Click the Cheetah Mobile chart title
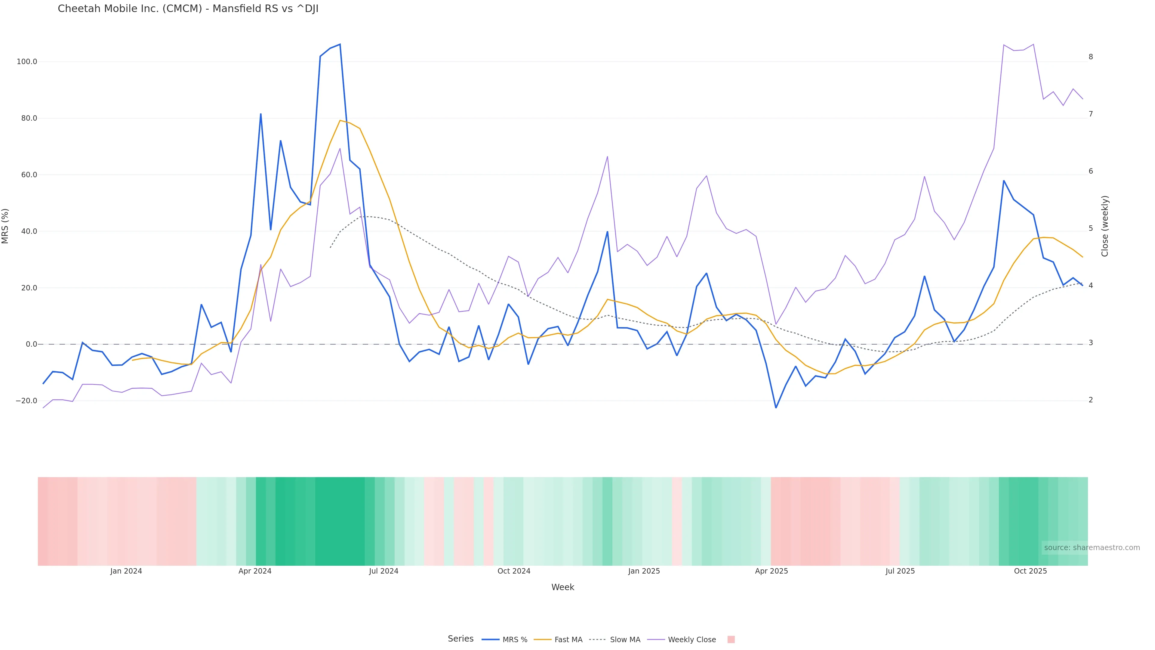This screenshot has height=650, width=1155. [x=188, y=8]
